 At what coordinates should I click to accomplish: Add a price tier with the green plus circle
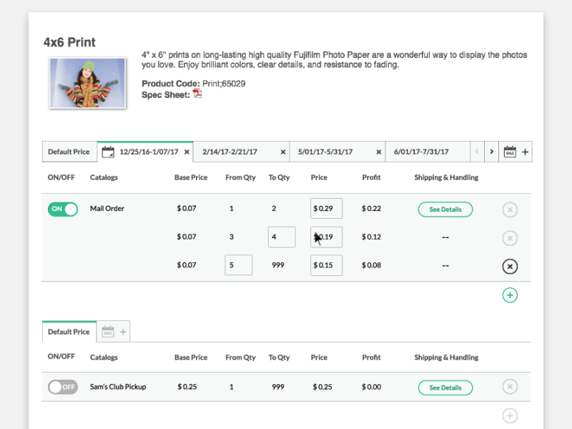coord(510,295)
